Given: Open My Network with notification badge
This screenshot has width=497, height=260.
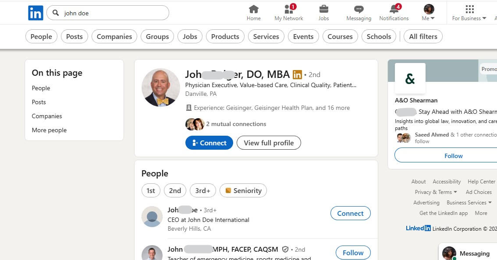Looking at the screenshot, I should [288, 12].
